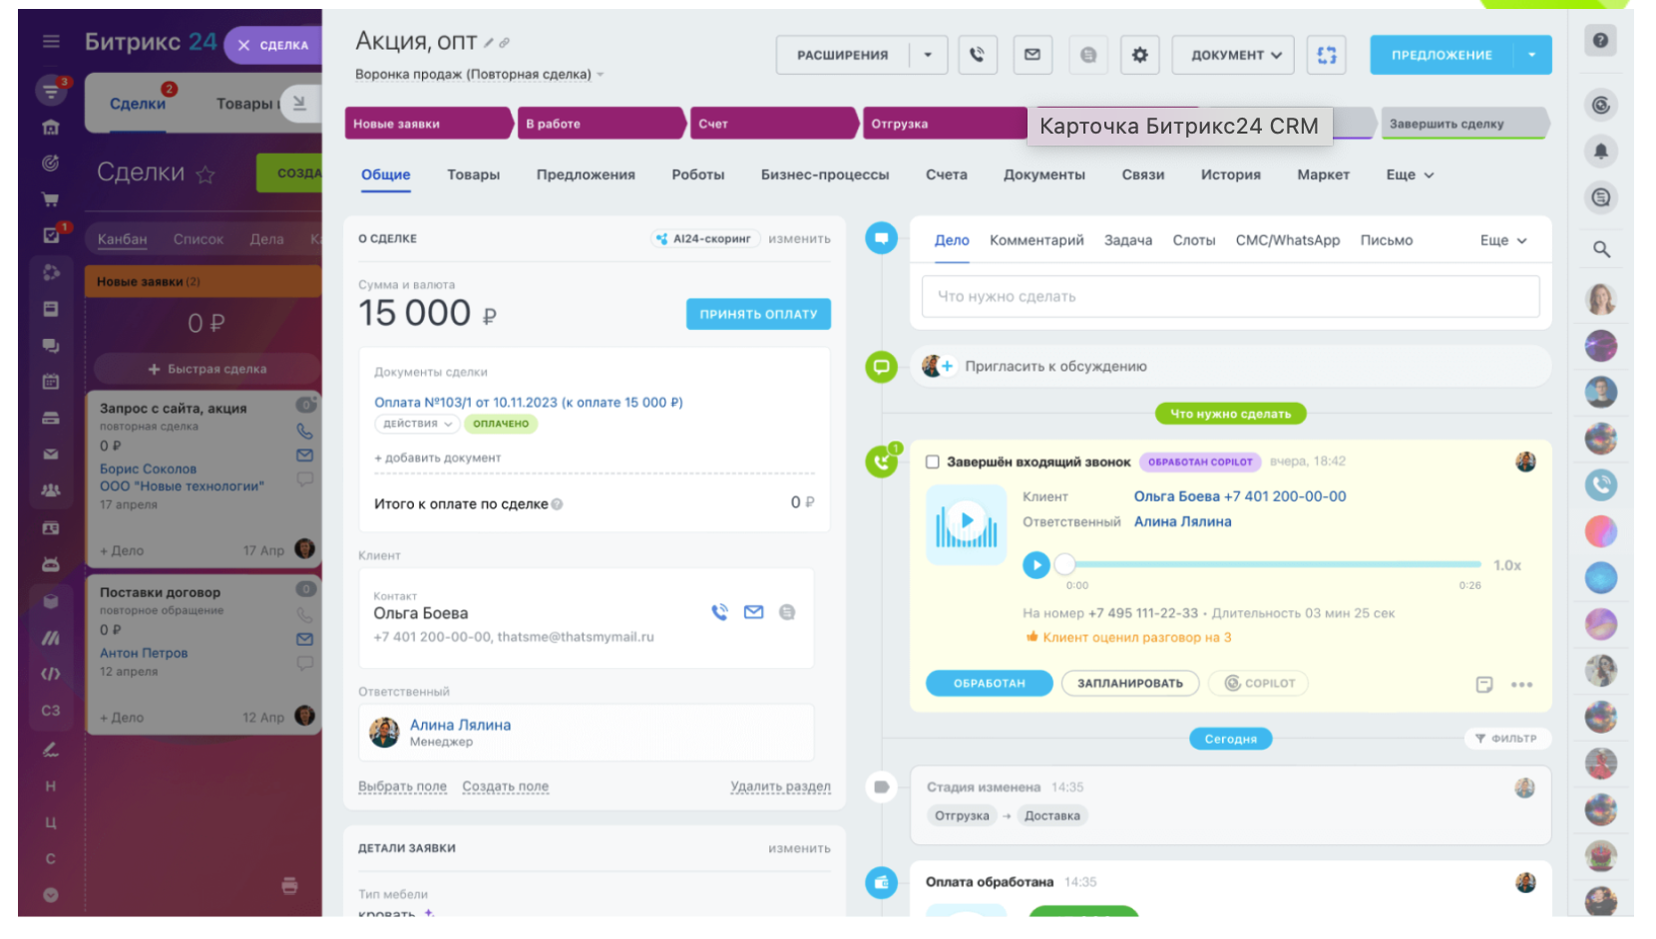
Task: Play the call recording with round play button
Action: pyautogui.click(x=1036, y=565)
